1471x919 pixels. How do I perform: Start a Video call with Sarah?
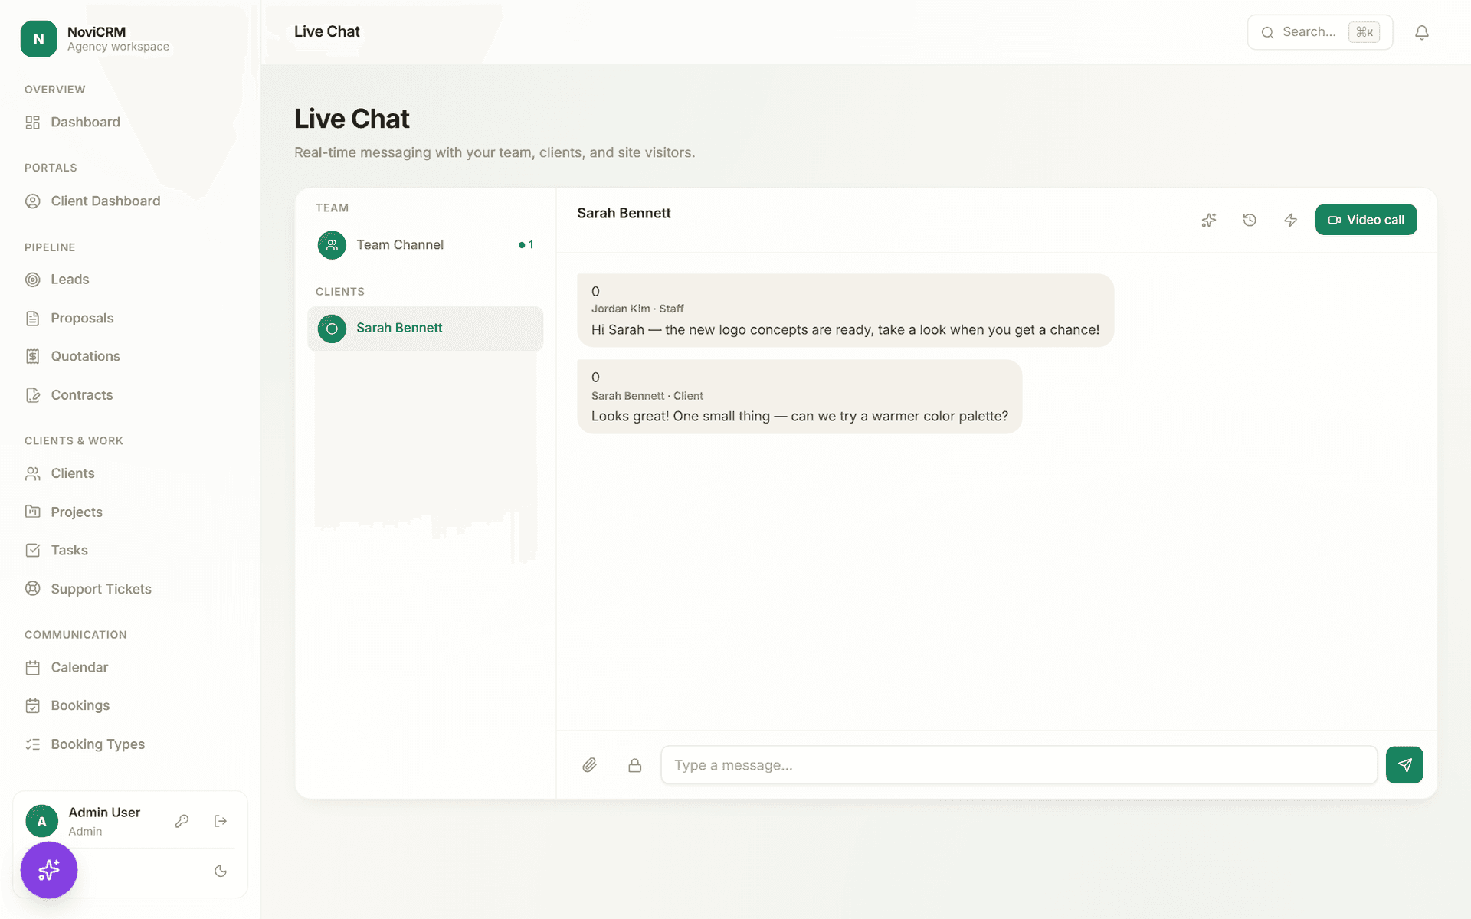coord(1366,220)
